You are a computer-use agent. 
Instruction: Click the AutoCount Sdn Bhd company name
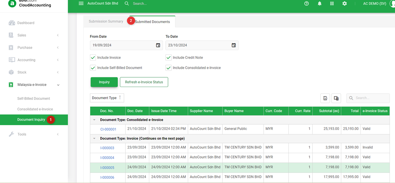103,3
